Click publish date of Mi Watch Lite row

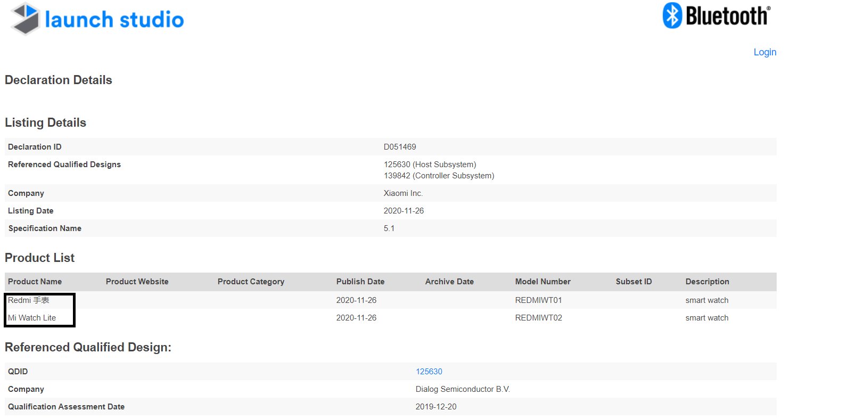click(x=356, y=318)
